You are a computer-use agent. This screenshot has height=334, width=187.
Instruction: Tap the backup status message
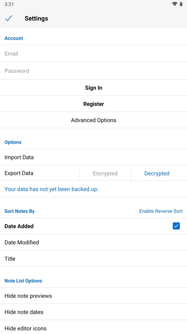[51, 189]
